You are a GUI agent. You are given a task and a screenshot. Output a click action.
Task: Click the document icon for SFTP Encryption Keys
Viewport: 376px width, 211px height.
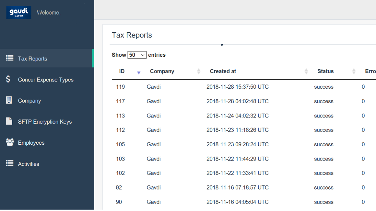tap(9, 121)
